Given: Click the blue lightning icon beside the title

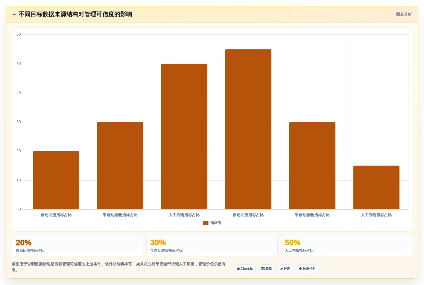Looking at the screenshot, I should 14,14.
